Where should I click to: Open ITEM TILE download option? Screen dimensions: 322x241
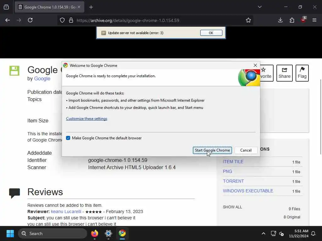coord(233,162)
